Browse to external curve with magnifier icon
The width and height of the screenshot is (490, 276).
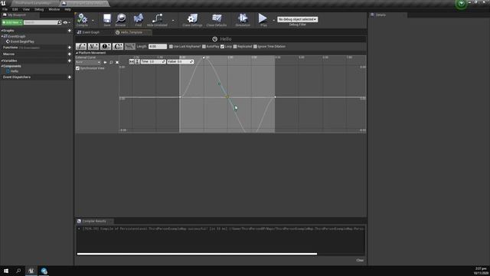[111, 62]
